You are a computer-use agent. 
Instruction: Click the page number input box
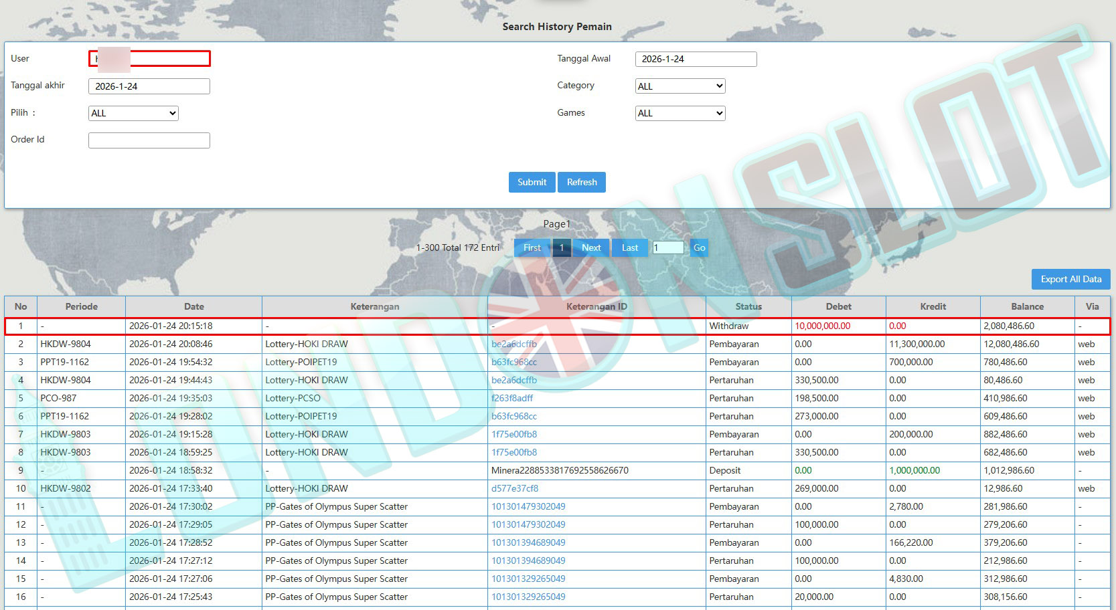point(668,247)
